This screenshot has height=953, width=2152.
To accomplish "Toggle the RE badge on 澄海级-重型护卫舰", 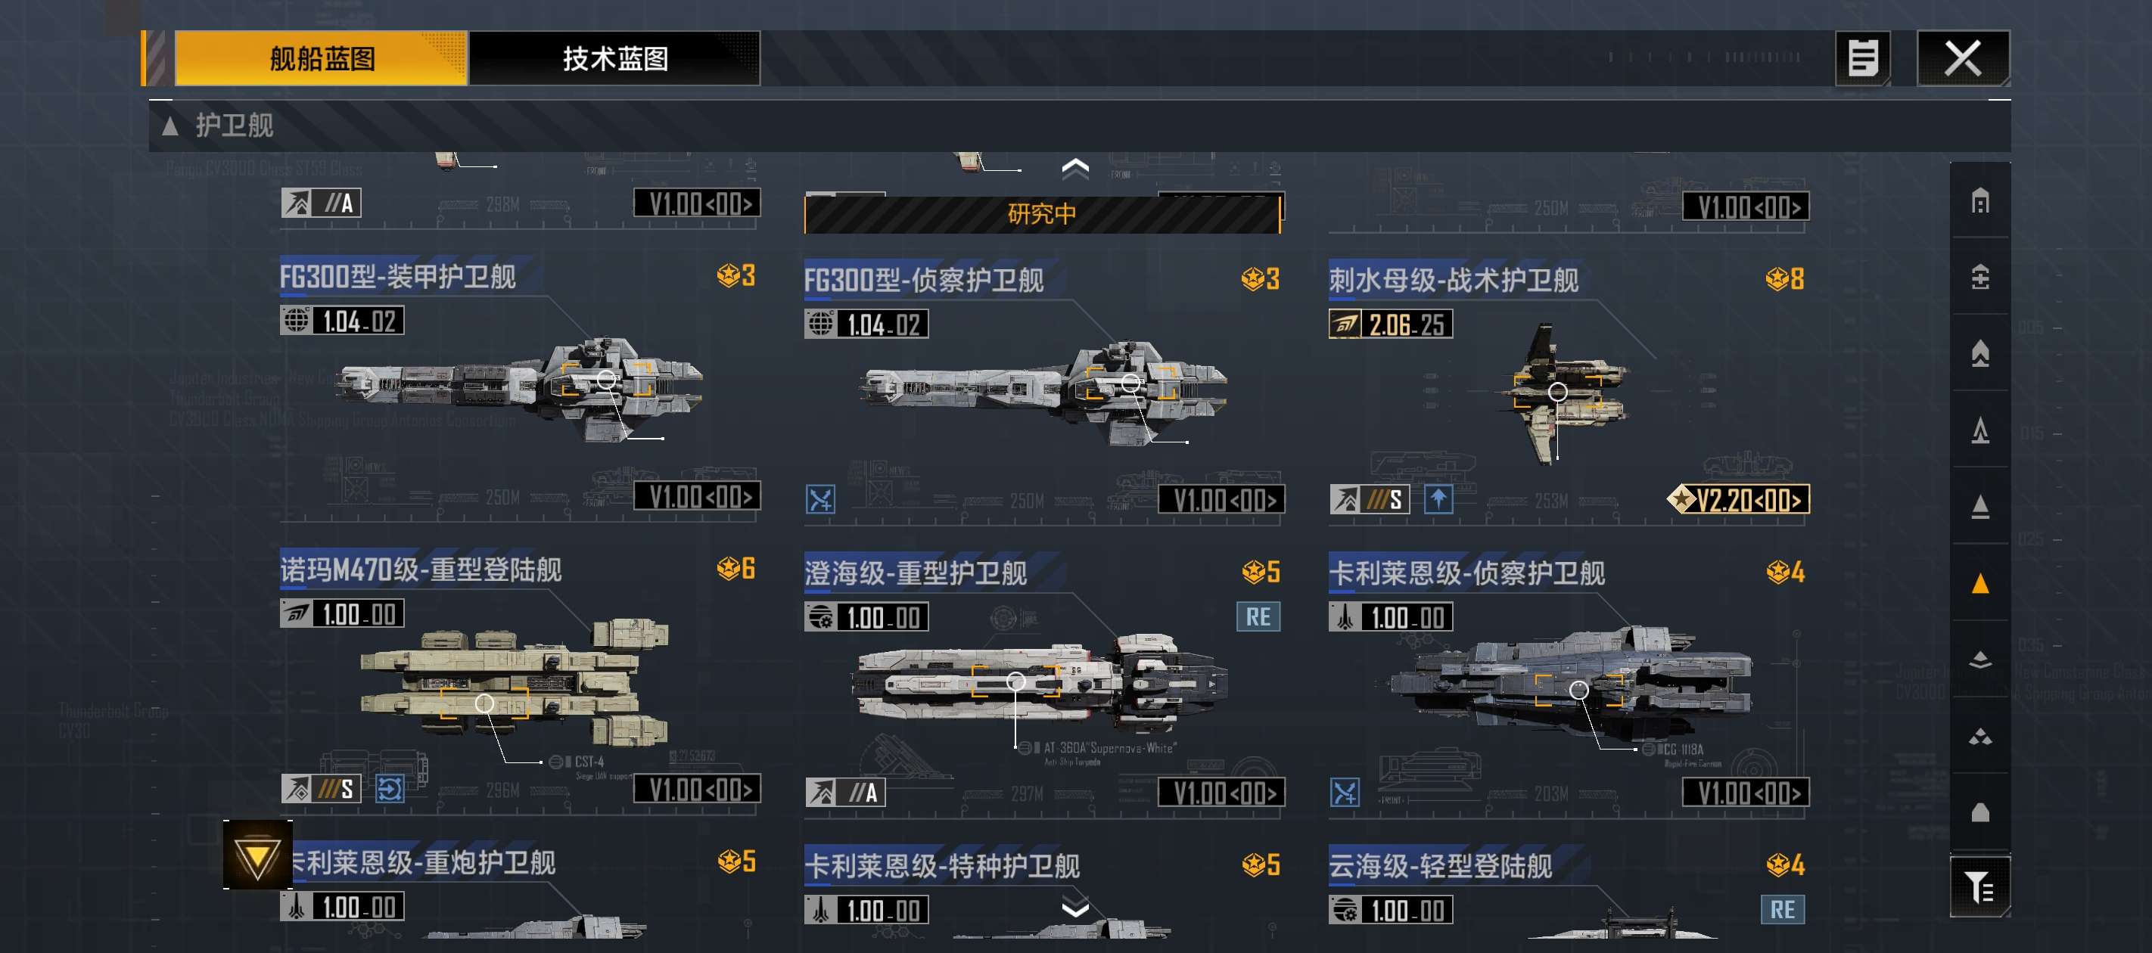I will pos(1258,617).
